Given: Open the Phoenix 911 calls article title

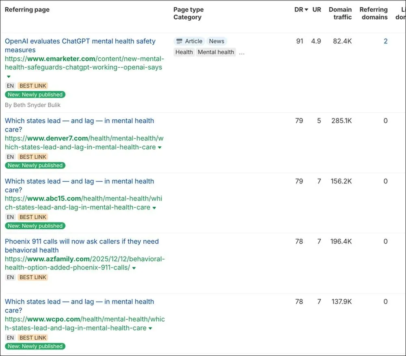Looking at the screenshot, I should (x=82, y=246).
